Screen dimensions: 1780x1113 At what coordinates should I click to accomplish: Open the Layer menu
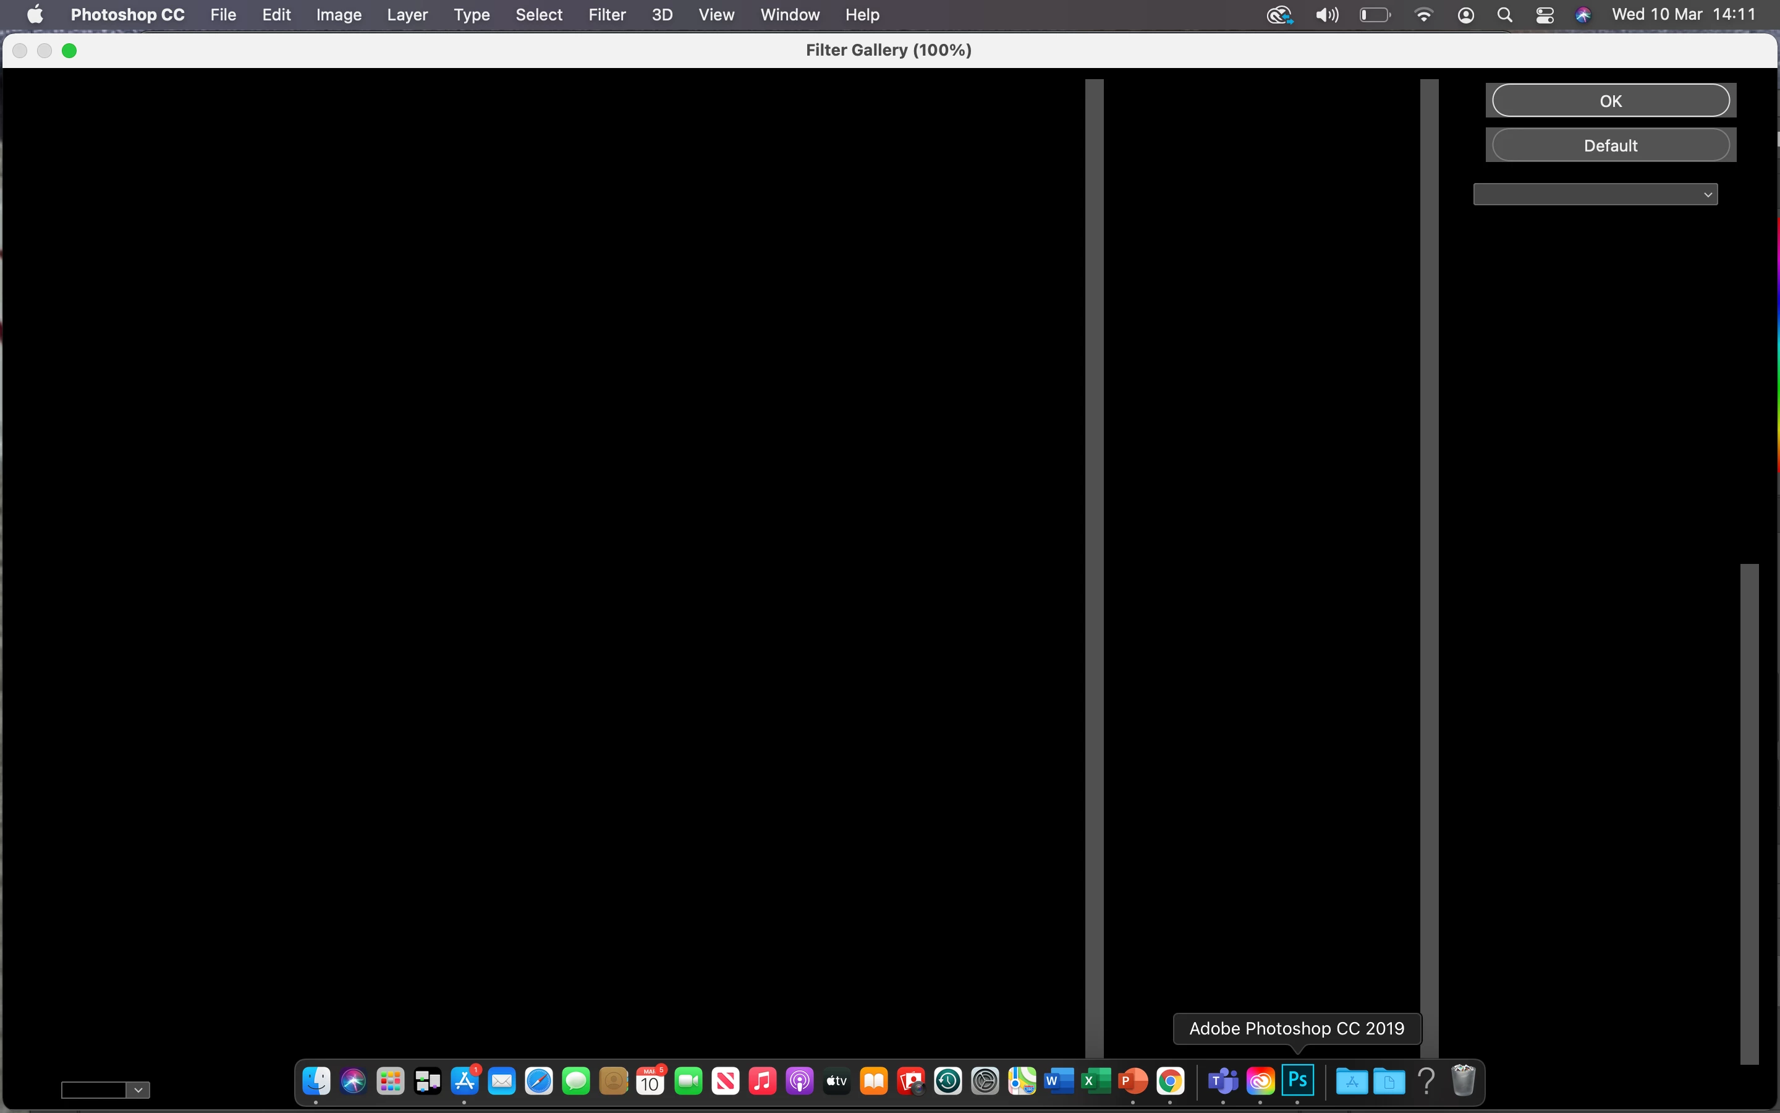407,15
